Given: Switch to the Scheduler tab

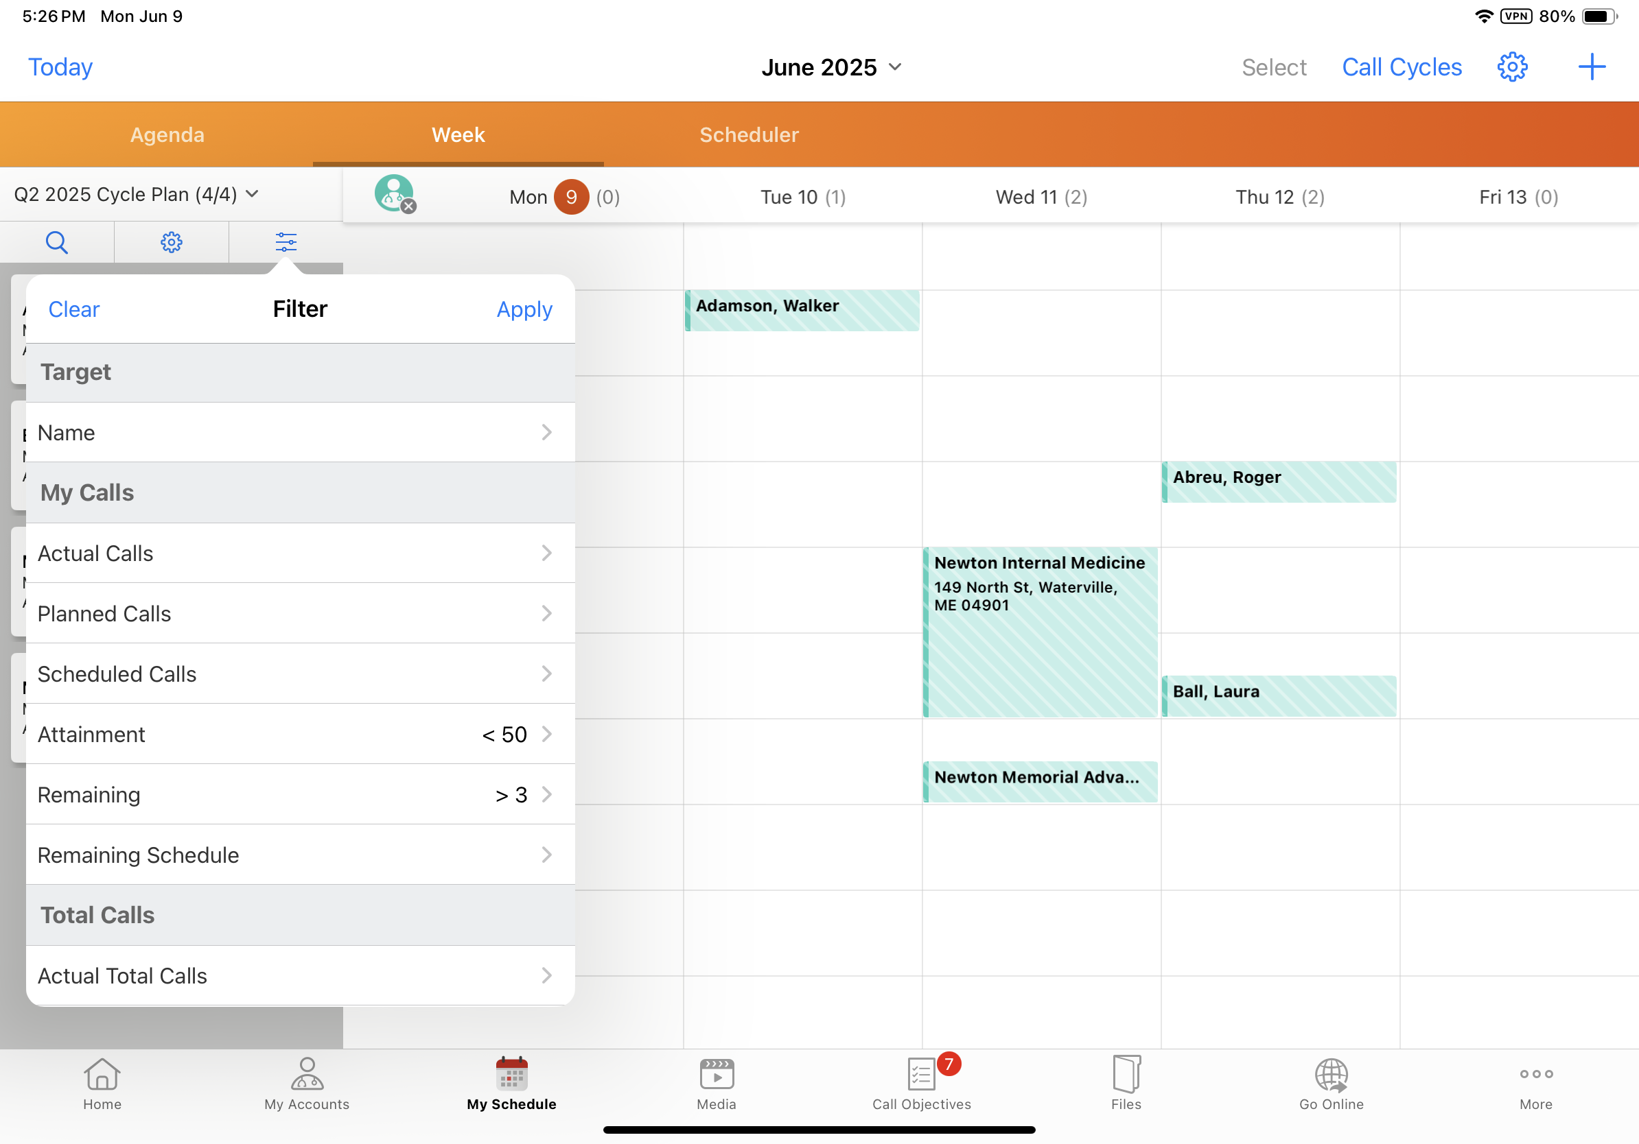Looking at the screenshot, I should 749,135.
